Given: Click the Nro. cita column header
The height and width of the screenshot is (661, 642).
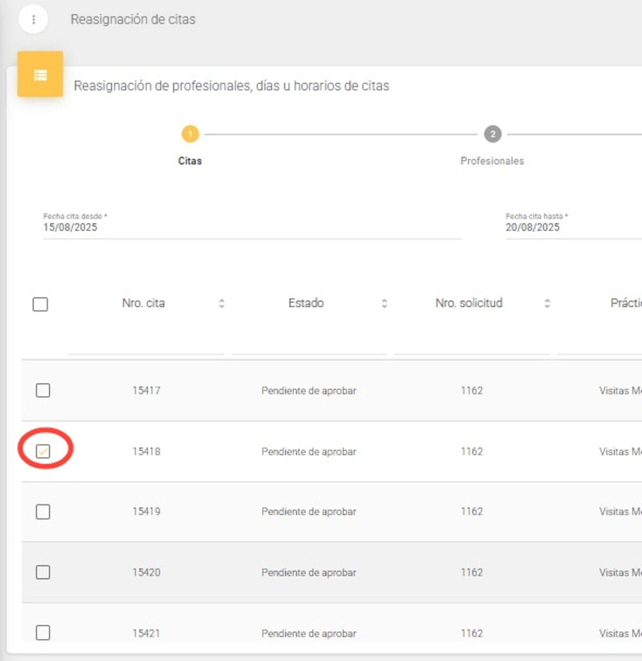Looking at the screenshot, I should 143,303.
